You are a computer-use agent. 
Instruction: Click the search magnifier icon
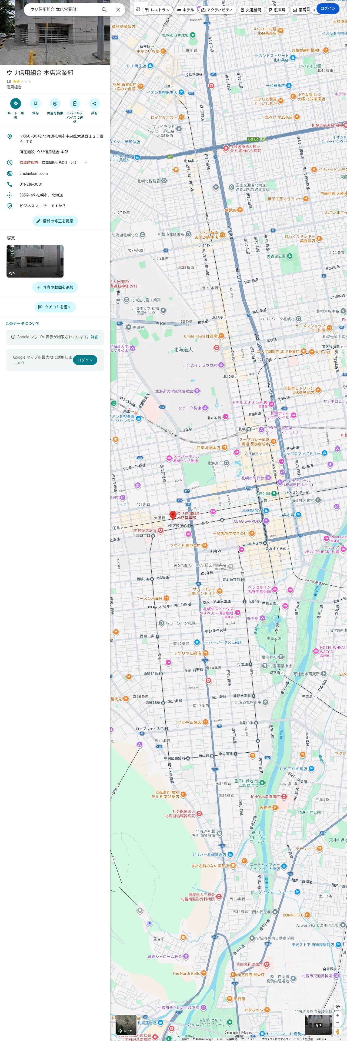coord(104,9)
